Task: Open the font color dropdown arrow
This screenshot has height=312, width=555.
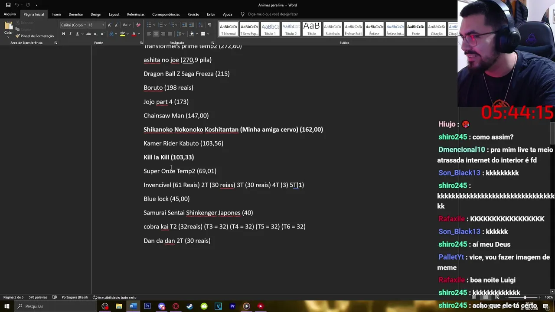Action: point(138,34)
